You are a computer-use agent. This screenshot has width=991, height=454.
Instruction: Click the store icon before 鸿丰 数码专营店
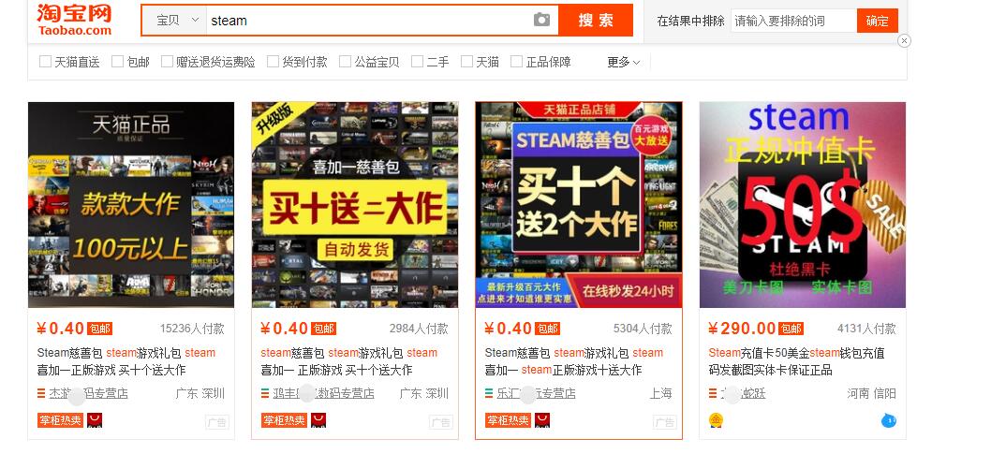(265, 393)
